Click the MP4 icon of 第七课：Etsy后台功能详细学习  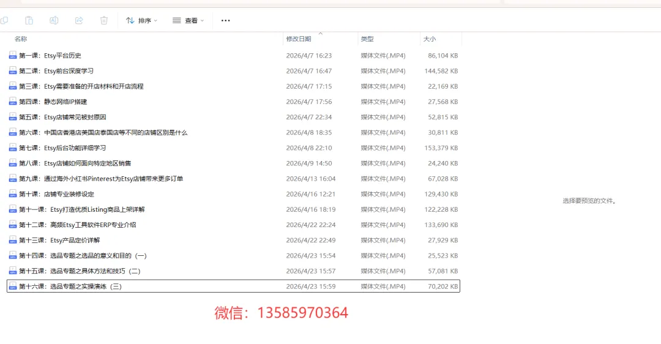(13, 148)
